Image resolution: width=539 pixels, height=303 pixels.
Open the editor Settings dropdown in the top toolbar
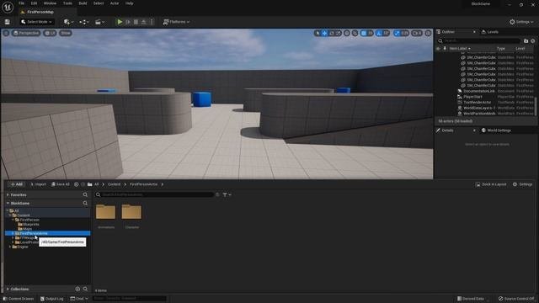coord(521,22)
